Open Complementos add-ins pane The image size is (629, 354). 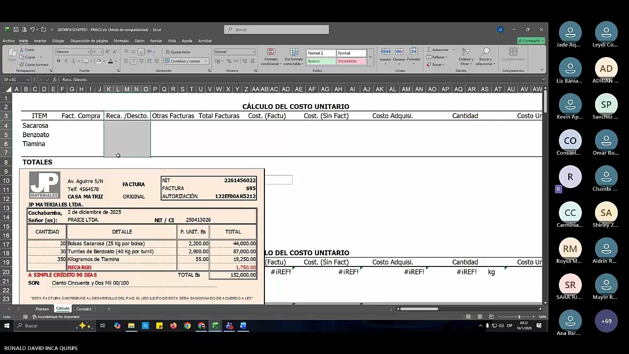(513, 54)
